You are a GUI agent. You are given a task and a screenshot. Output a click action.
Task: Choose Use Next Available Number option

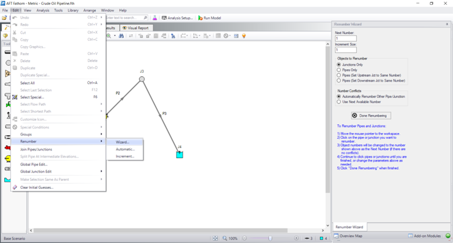[x=339, y=102]
